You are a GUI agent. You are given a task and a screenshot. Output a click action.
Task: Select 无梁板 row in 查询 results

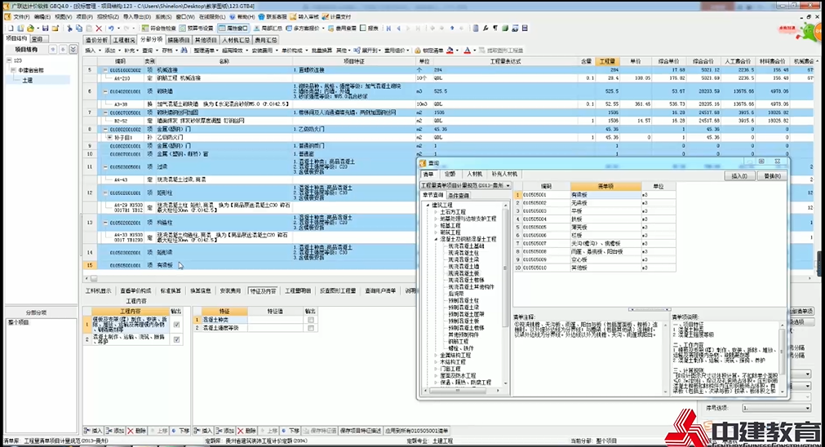click(x=595, y=203)
